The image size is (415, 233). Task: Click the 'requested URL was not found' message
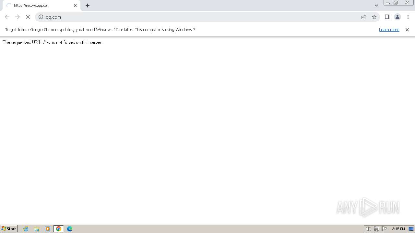point(52,42)
